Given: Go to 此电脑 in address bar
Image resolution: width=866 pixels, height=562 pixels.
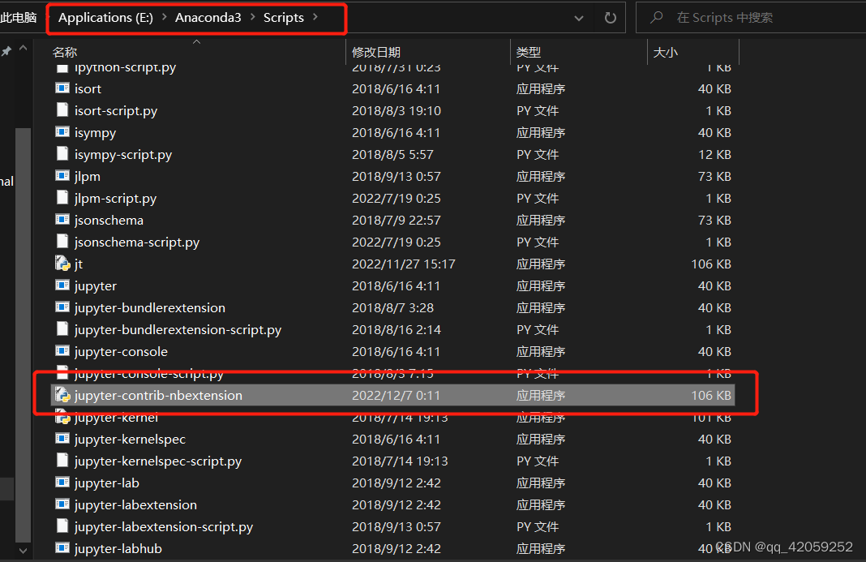Looking at the screenshot, I should [18, 18].
